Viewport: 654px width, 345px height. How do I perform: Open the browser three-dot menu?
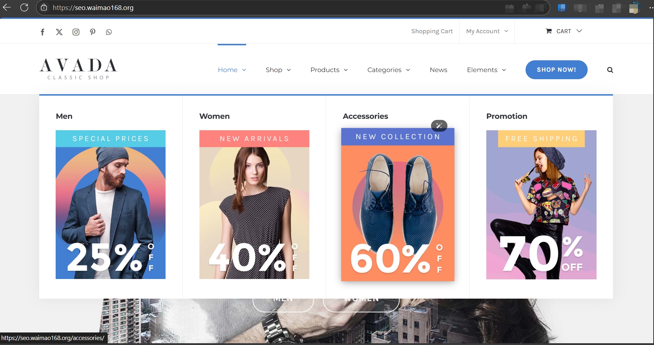651,7
